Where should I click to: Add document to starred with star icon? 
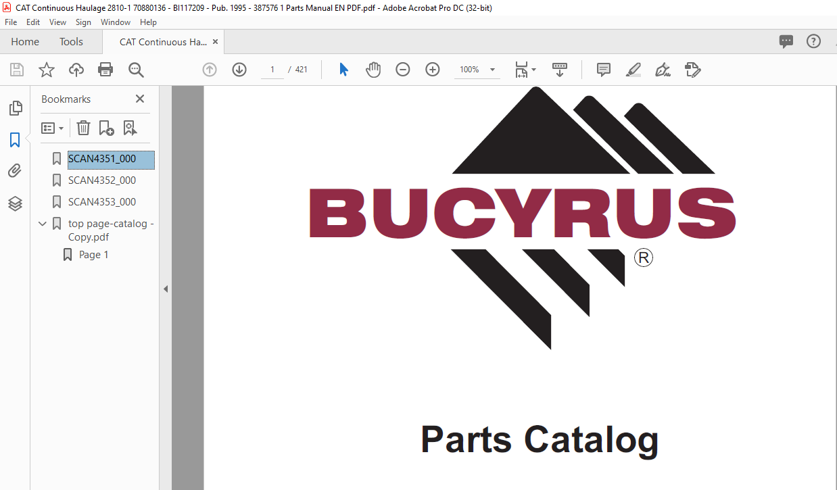coord(47,70)
